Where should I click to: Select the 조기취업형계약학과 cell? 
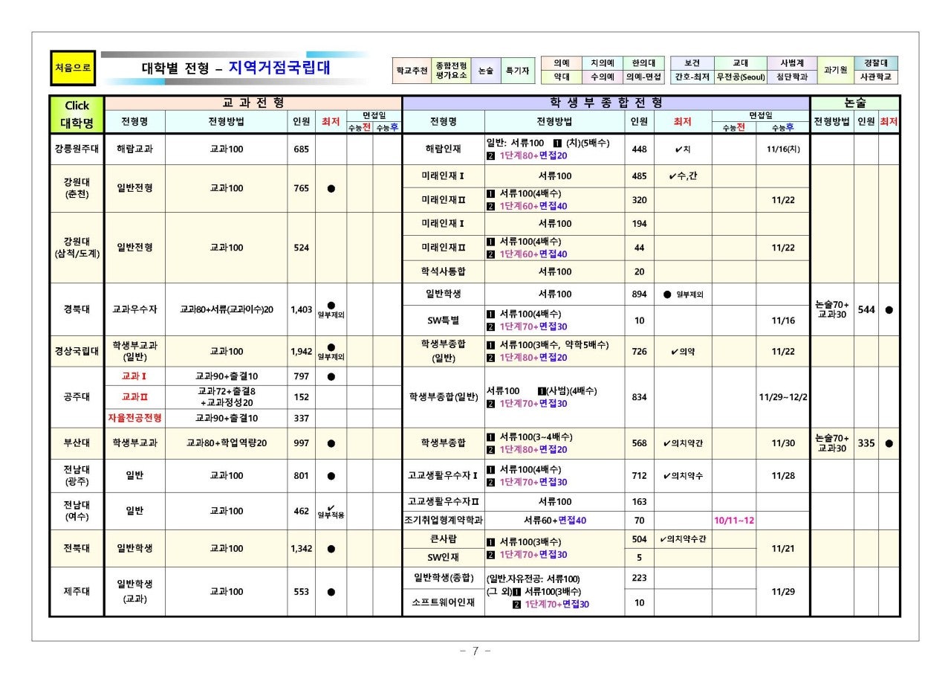(444, 521)
